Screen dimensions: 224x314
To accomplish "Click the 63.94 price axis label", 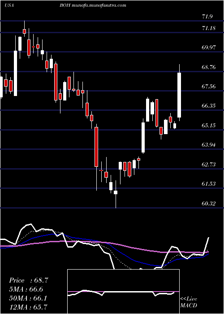I will click(209, 145).
